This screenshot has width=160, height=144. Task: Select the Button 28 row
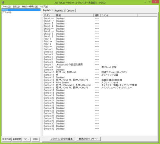tap(100, 118)
